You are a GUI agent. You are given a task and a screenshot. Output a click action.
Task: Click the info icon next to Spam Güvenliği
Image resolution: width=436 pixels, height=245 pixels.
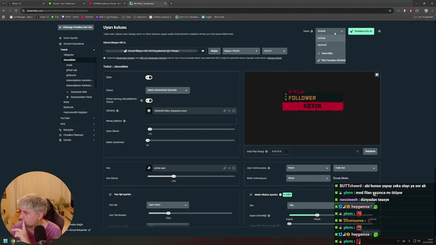(x=269, y=215)
